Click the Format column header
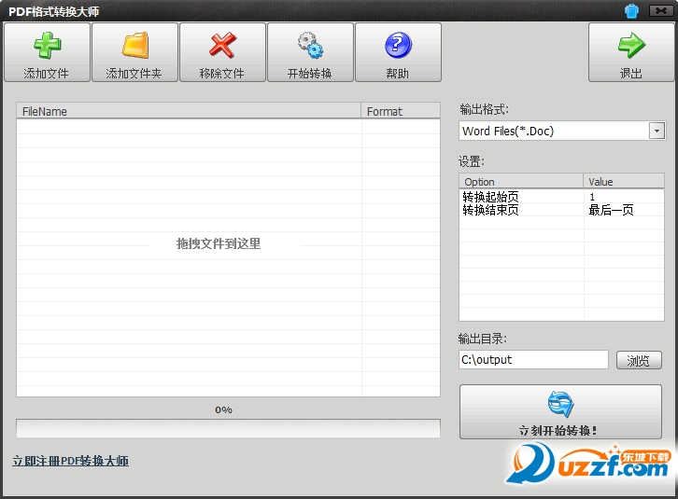 (x=400, y=111)
